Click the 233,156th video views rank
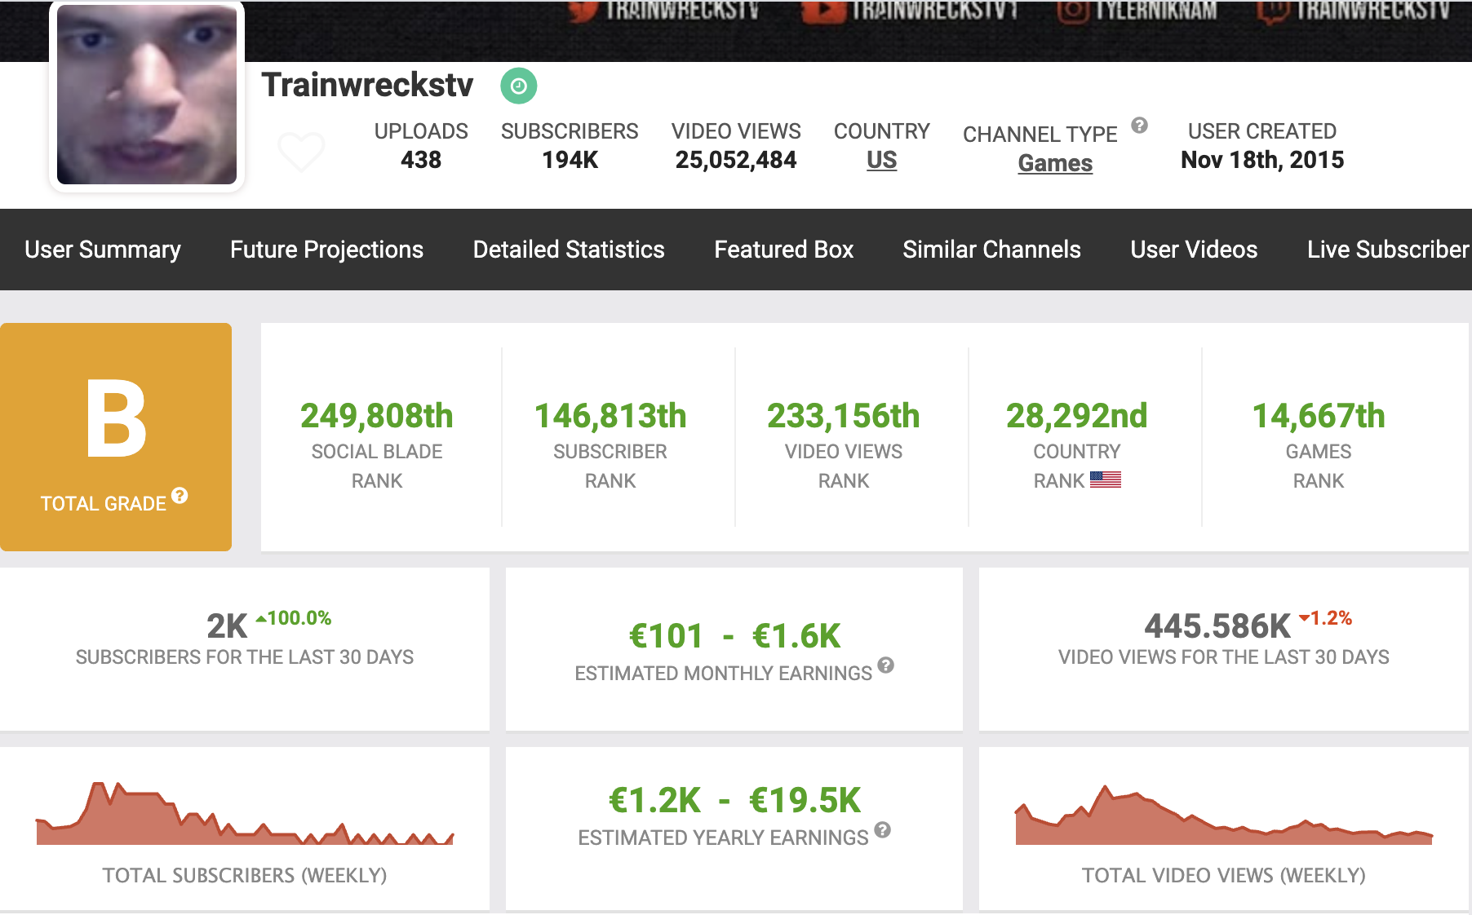The height and width of the screenshot is (915, 1472). tap(844, 416)
